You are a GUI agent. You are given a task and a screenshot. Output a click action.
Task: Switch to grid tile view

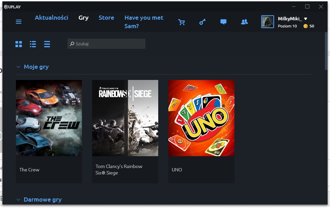[19, 44]
